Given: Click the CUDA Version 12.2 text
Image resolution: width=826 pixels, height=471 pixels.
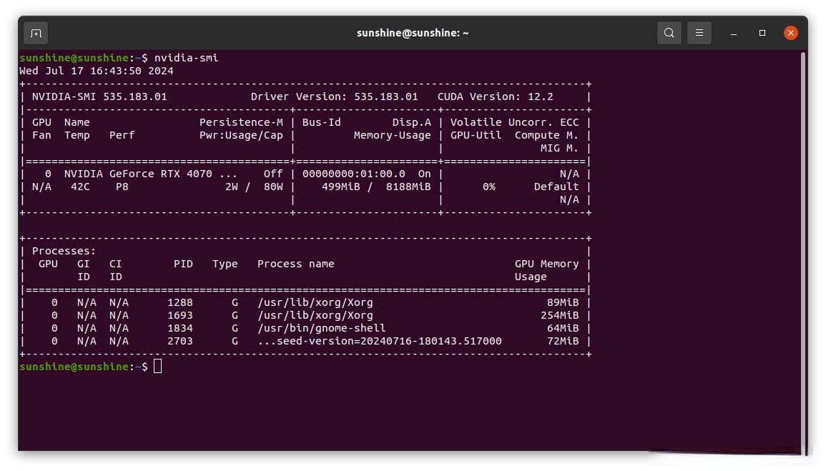Looking at the screenshot, I should pyautogui.click(x=495, y=96).
